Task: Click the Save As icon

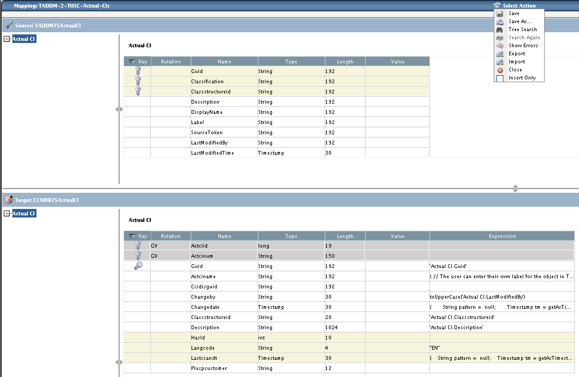Action: coord(500,22)
